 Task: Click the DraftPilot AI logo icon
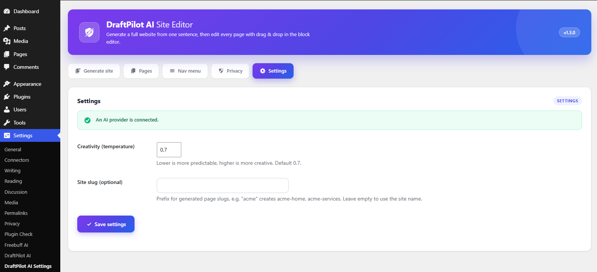(x=89, y=32)
